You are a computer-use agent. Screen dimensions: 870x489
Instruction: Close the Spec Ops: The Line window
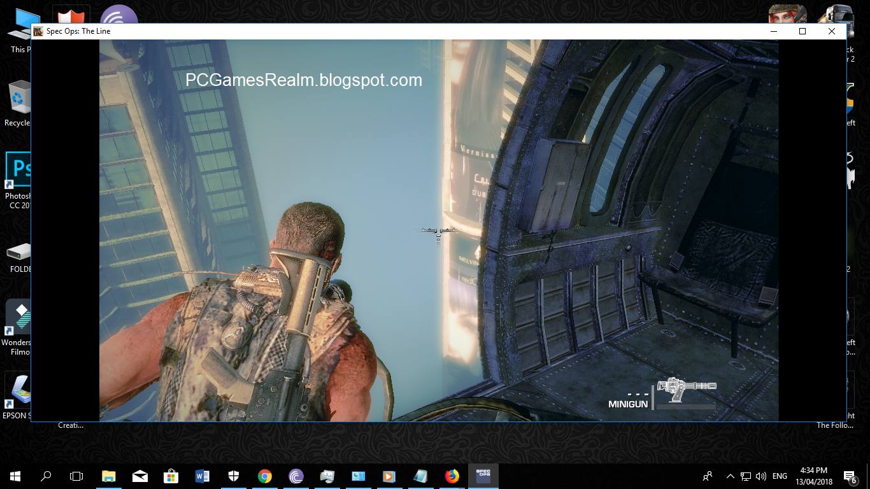[832, 31]
